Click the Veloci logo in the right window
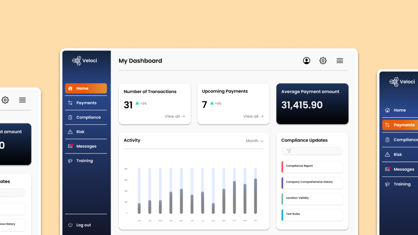This screenshot has height=235, width=418. pos(402,82)
